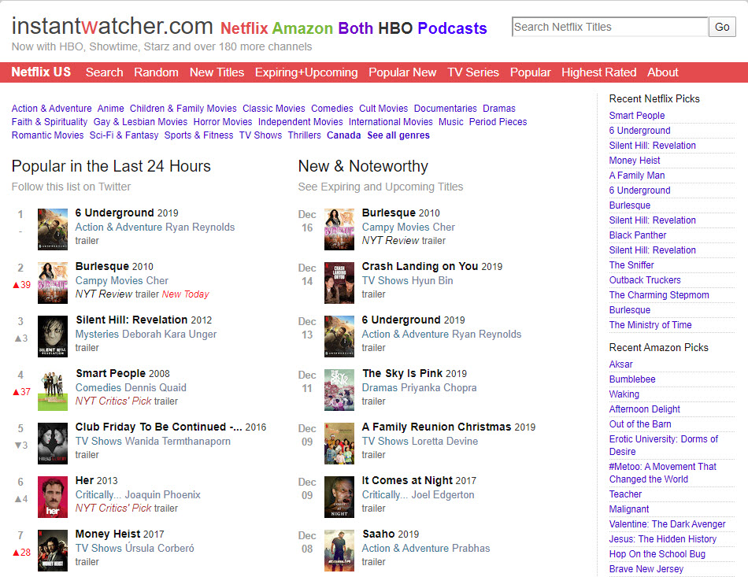The height and width of the screenshot is (577, 748).
Task: Click the Go search button
Action: click(722, 28)
